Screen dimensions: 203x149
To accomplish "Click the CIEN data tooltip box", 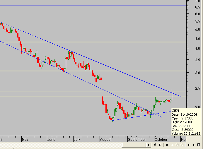I will click(186, 122).
